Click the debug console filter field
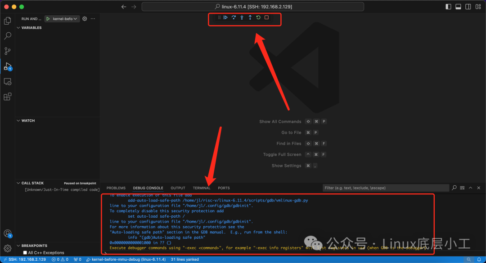This screenshot has width=486, height=263. 386,188
